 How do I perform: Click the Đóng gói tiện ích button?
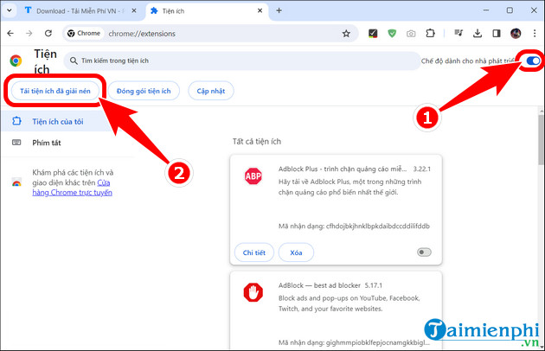(x=144, y=92)
